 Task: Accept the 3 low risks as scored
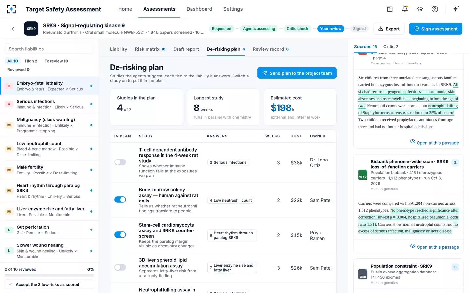[50, 284]
